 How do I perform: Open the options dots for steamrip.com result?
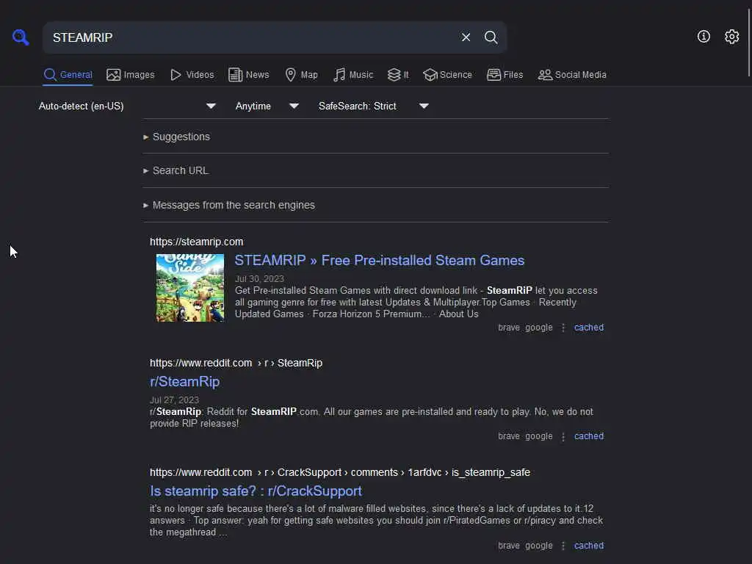563,328
